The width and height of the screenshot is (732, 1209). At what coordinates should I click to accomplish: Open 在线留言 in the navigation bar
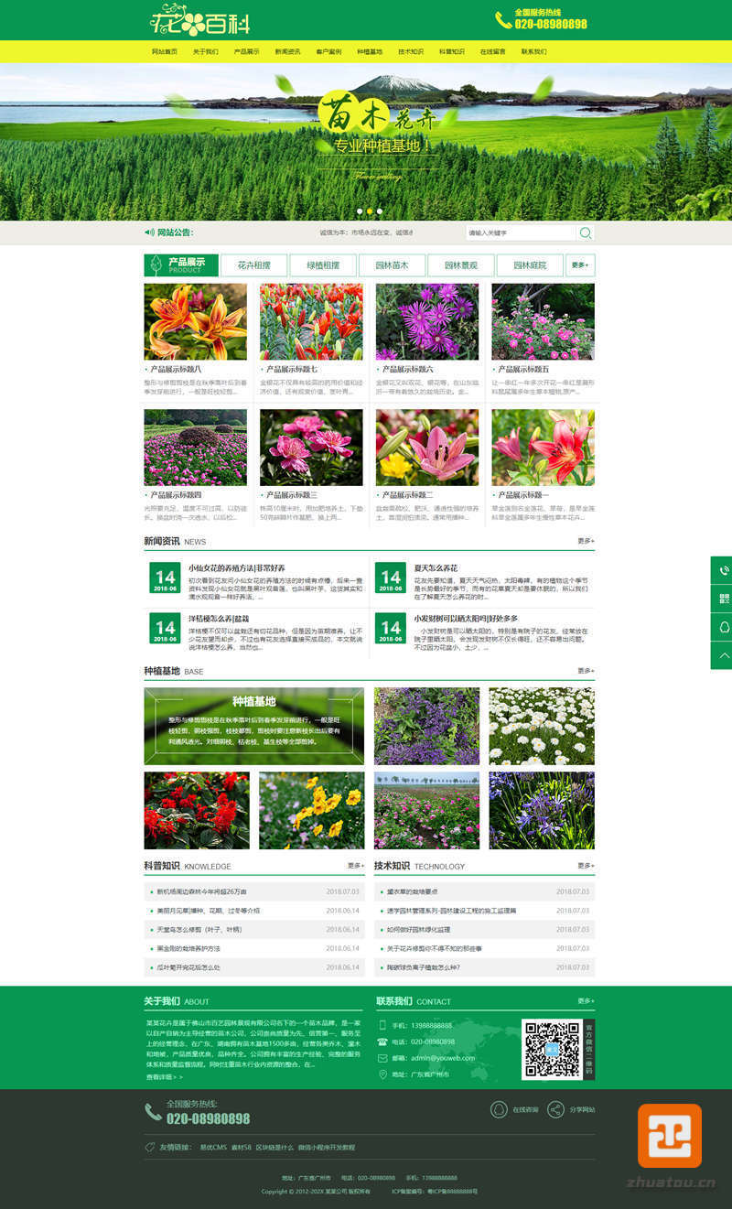pyautogui.click(x=493, y=52)
